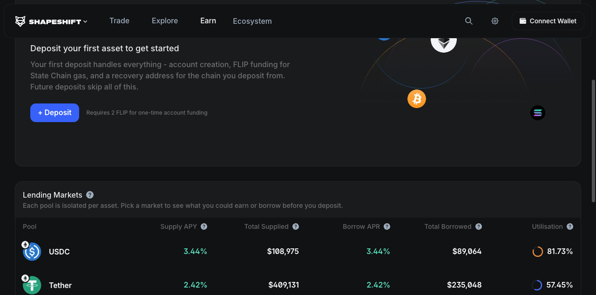Click the USDC pool icon

[32, 252]
